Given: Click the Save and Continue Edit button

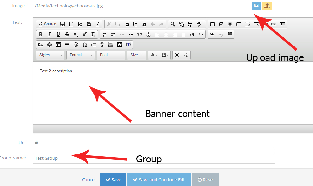Looking at the screenshot, I should (x=159, y=179).
